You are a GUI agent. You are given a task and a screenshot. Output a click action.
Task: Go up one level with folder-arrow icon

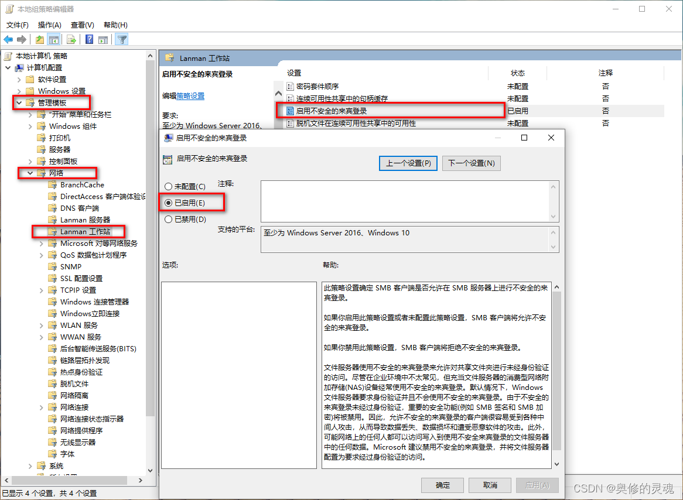click(40, 40)
